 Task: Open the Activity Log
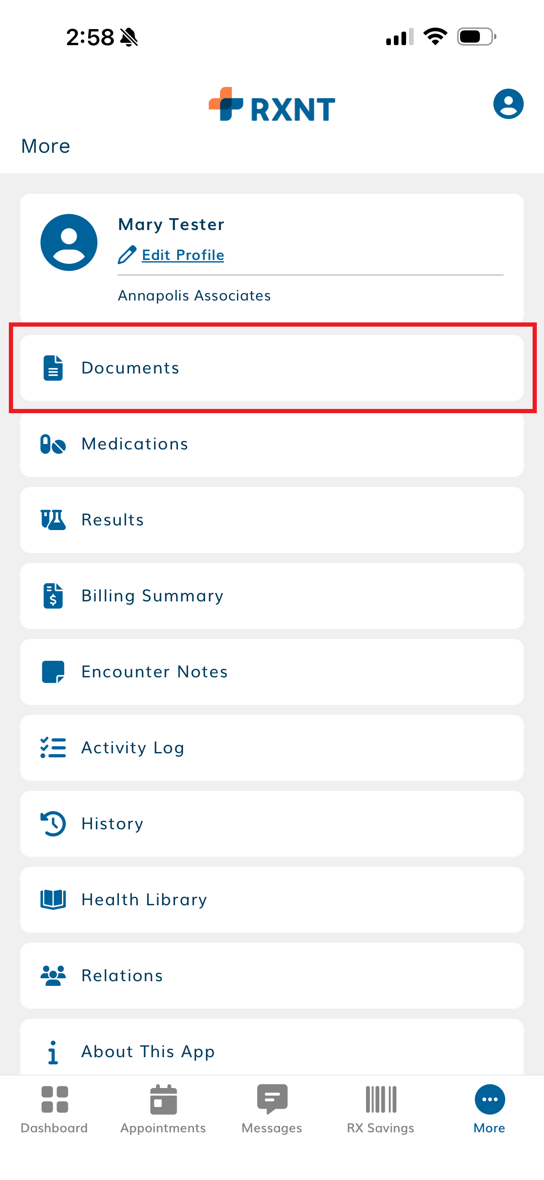pos(272,748)
